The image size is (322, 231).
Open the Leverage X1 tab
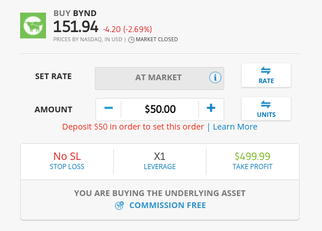tap(160, 162)
